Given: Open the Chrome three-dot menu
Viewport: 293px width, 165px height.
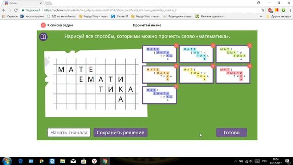Looking at the screenshot, I should coord(290,10).
